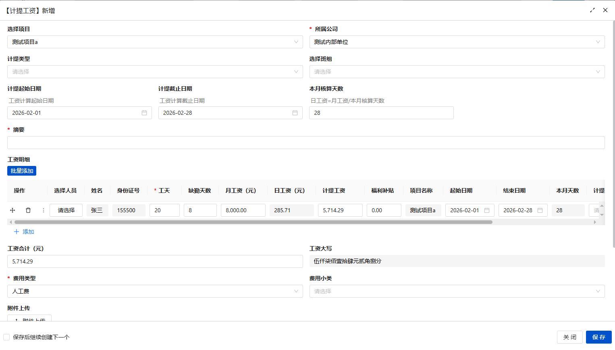Viewport: 615px width, 350px height.
Task: Click the 批量添加 button
Action: point(22,171)
